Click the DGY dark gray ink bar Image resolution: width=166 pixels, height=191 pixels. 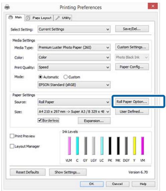(x=127, y=146)
